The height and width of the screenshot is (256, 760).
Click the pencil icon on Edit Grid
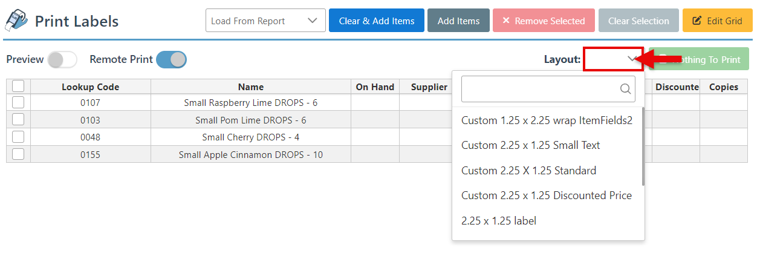point(697,21)
